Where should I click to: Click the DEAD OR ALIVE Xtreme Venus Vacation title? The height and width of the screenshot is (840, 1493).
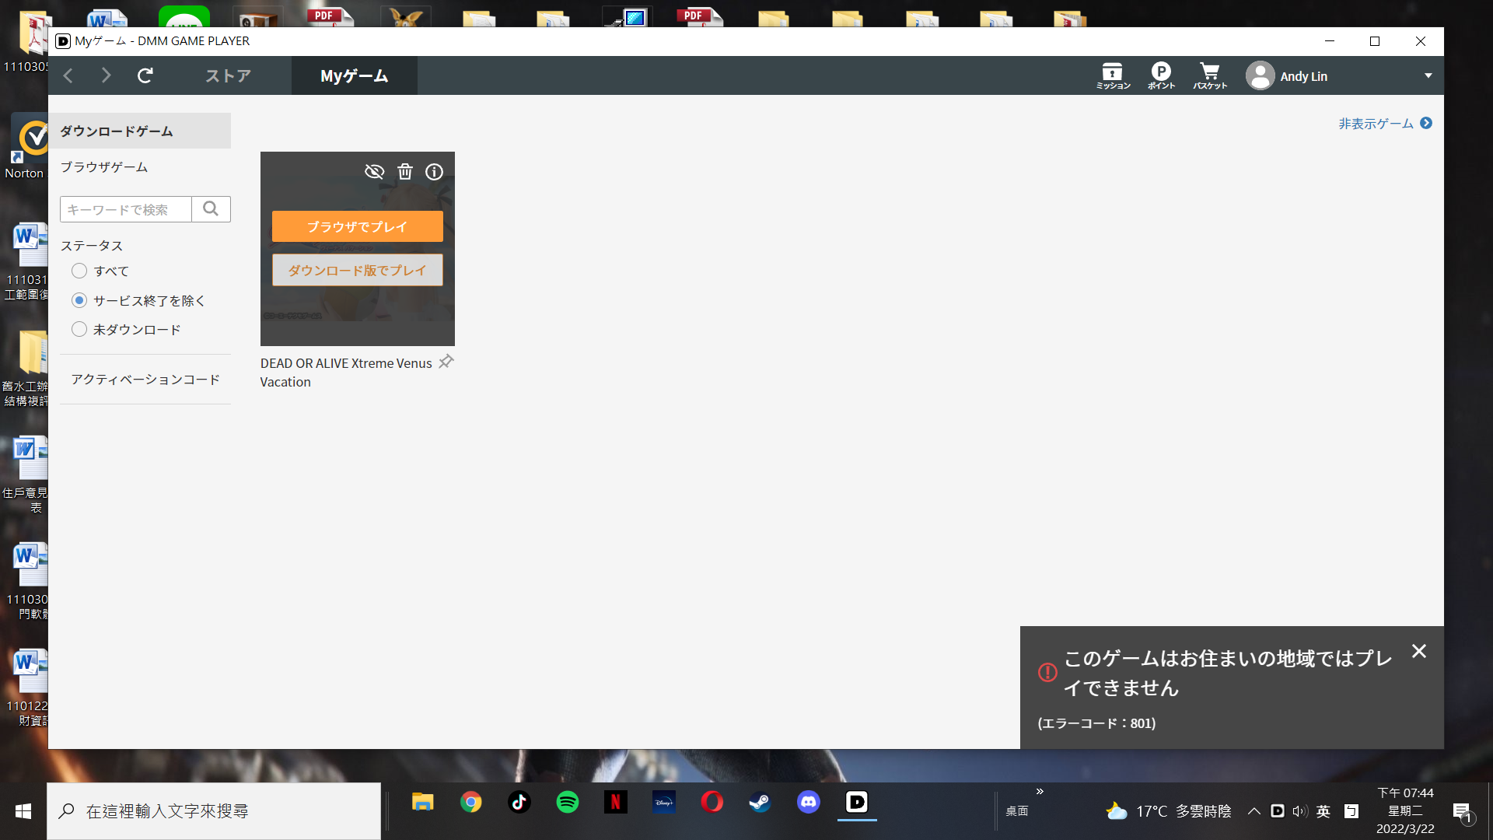[x=346, y=373]
